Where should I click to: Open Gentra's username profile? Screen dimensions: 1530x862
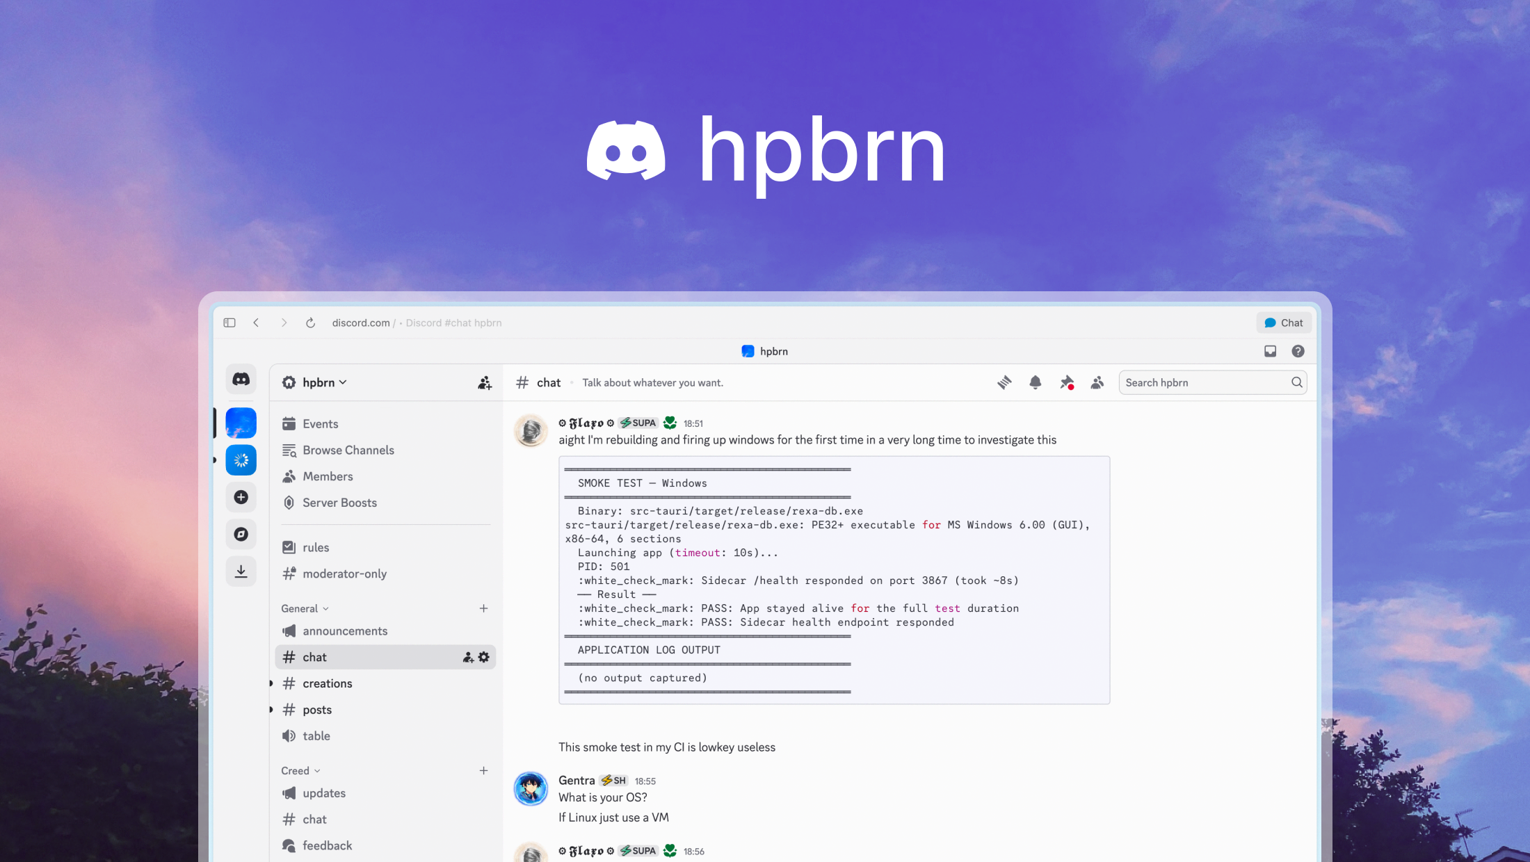pos(577,781)
